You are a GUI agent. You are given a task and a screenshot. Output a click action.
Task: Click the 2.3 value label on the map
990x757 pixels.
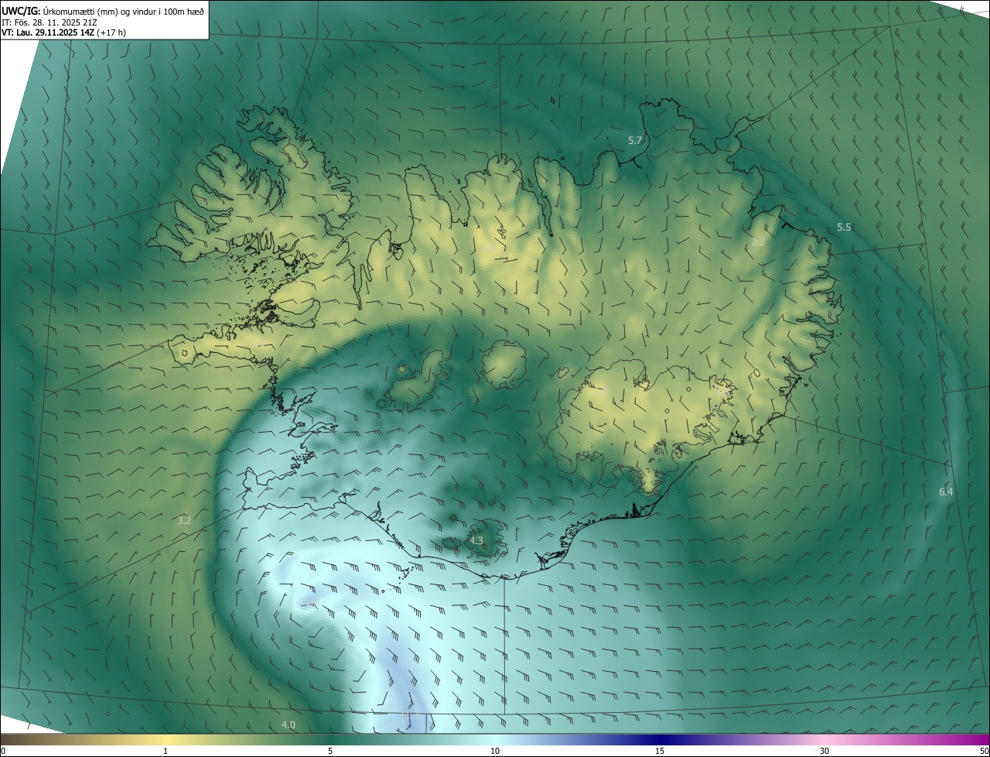click(x=758, y=241)
